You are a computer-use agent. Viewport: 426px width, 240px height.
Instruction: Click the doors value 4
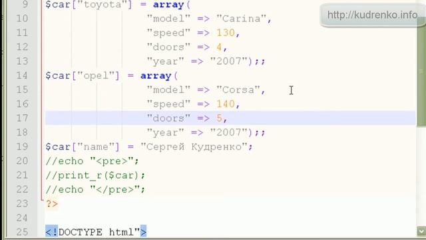point(219,47)
